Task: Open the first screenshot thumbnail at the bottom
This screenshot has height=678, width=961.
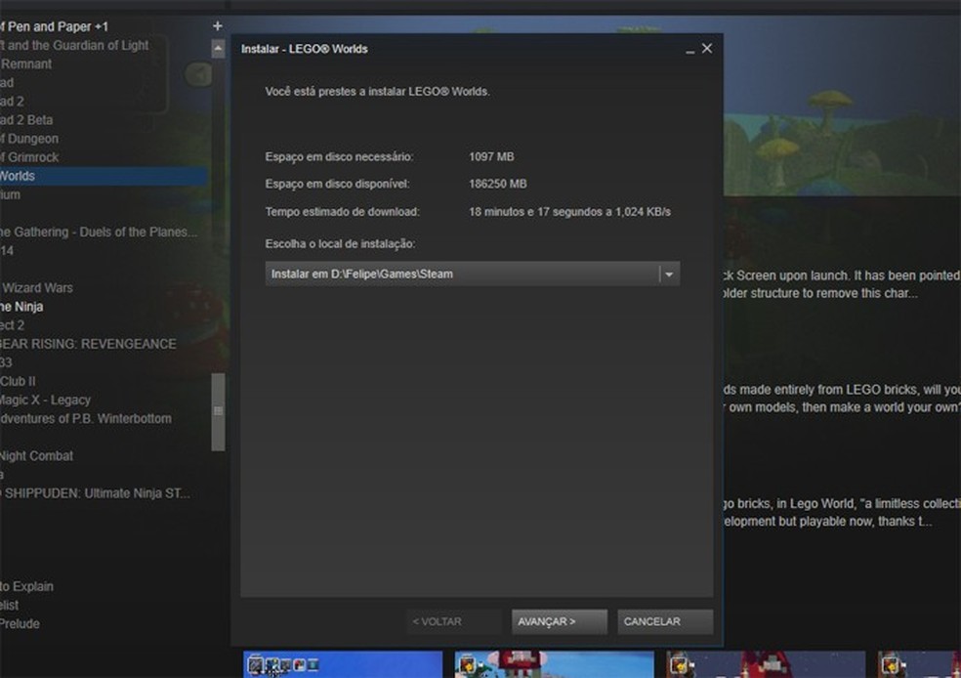Action: click(343, 664)
